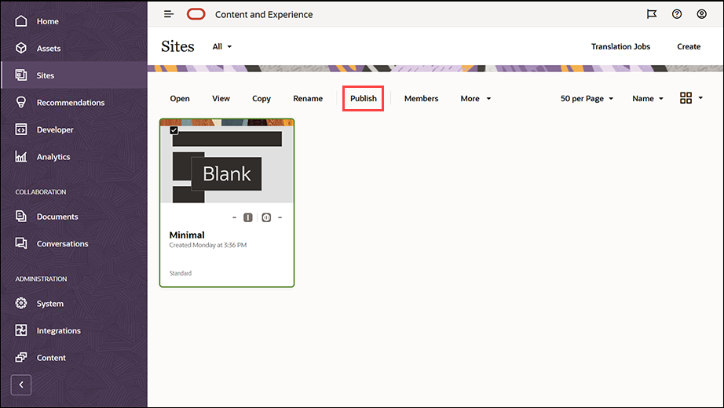Click the Sites page heading

pos(177,46)
